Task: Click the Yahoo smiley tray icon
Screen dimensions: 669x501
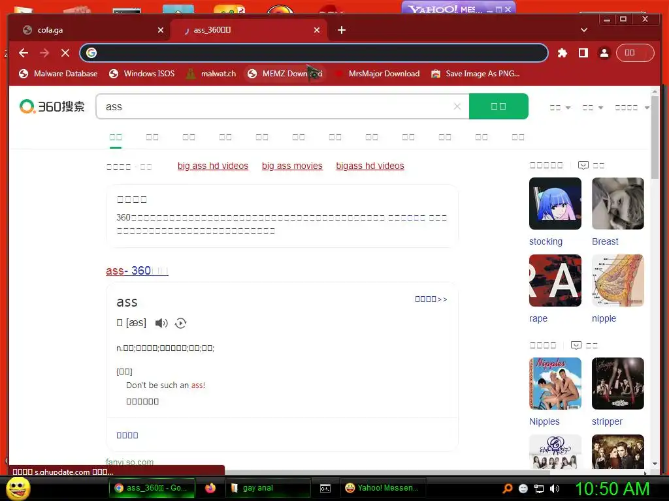Action: pyautogui.click(x=523, y=489)
